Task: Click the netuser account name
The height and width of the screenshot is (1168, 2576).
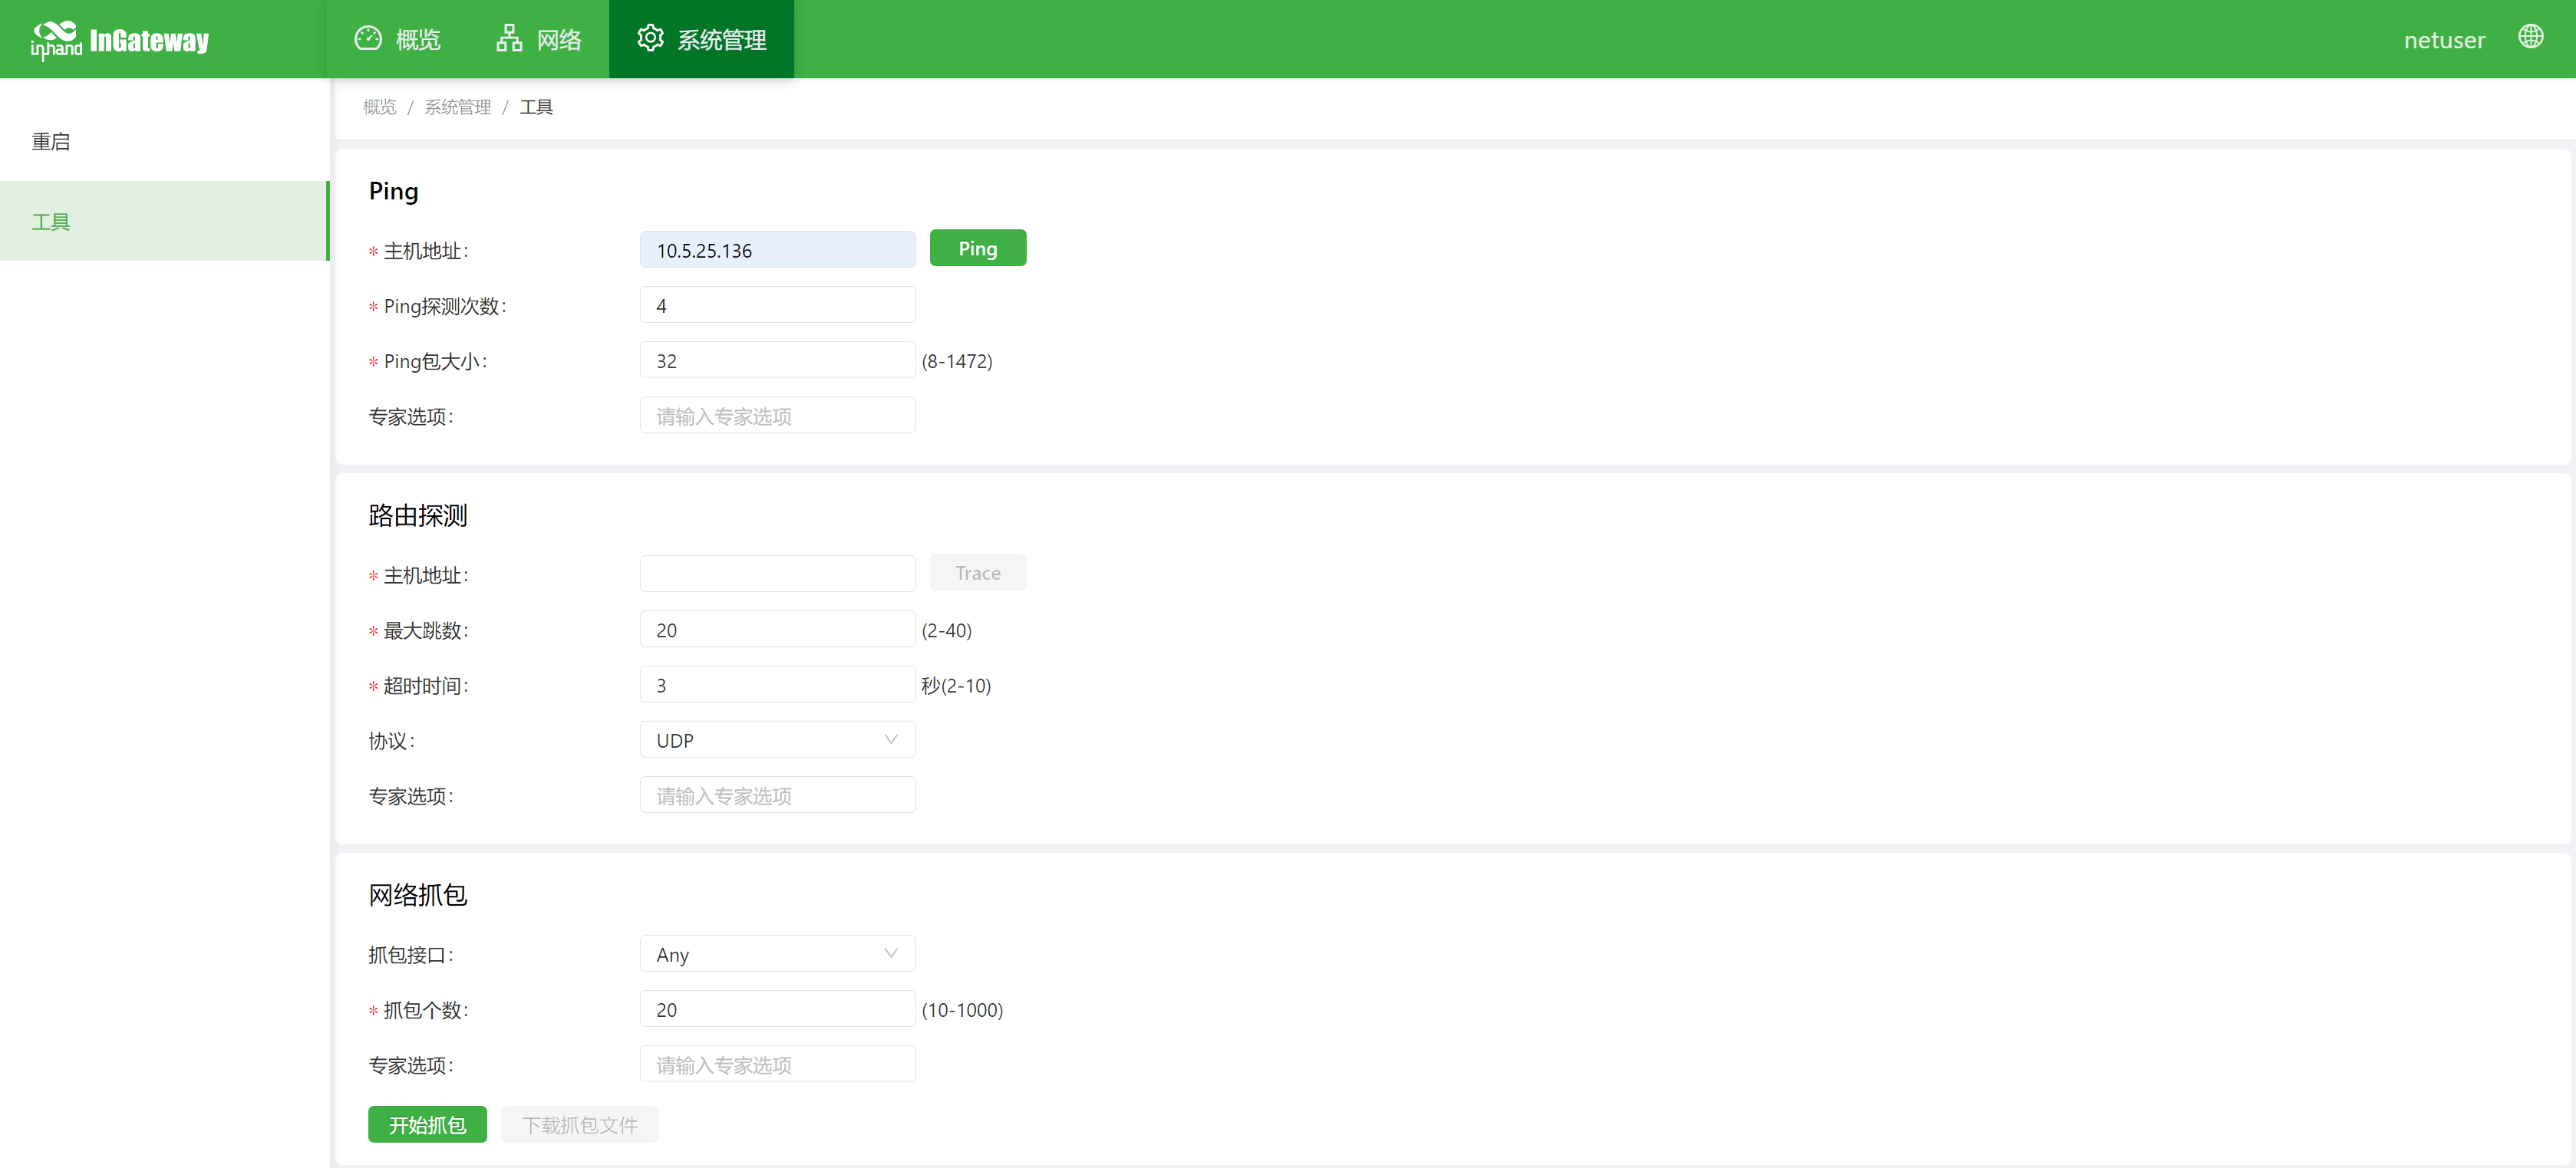Action: click(x=2443, y=40)
